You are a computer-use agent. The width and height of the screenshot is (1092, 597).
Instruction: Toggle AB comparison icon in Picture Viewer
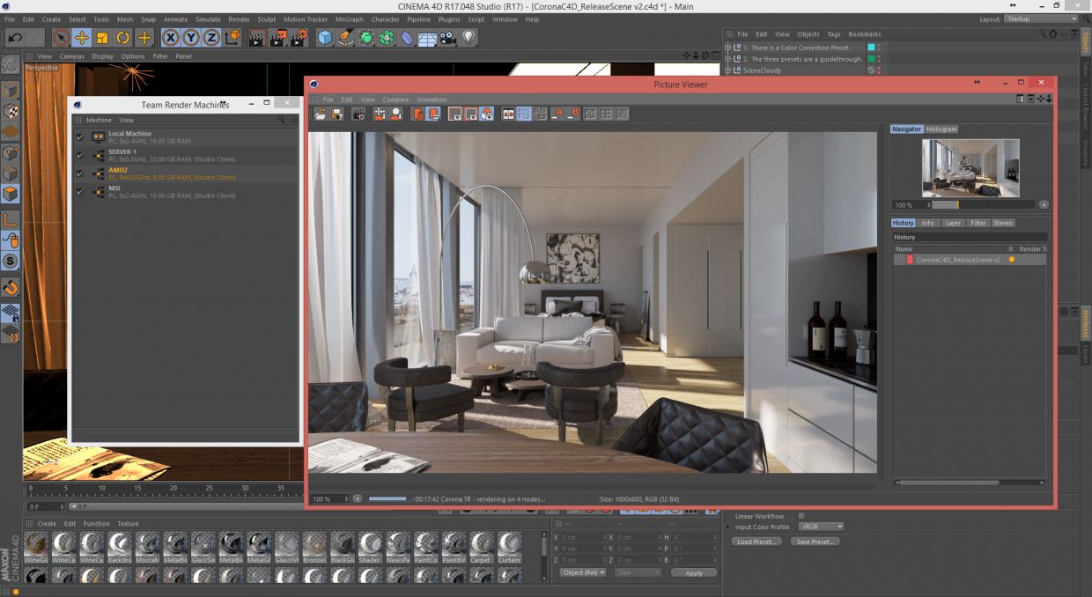(508, 114)
